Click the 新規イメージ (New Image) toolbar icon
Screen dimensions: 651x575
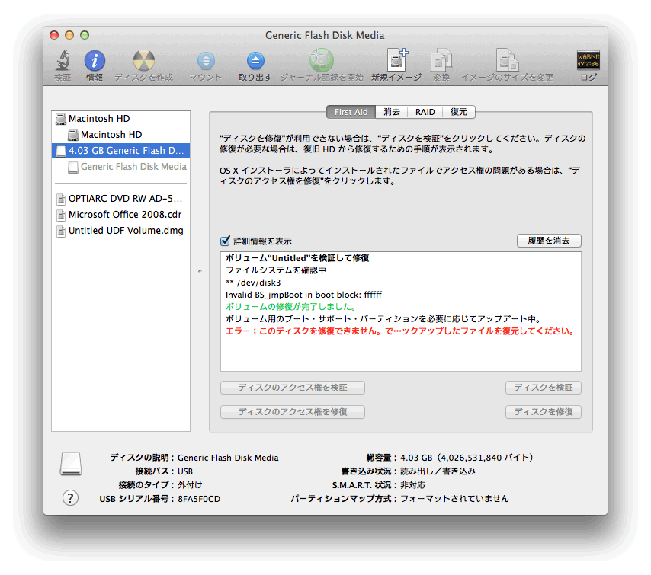tap(397, 60)
